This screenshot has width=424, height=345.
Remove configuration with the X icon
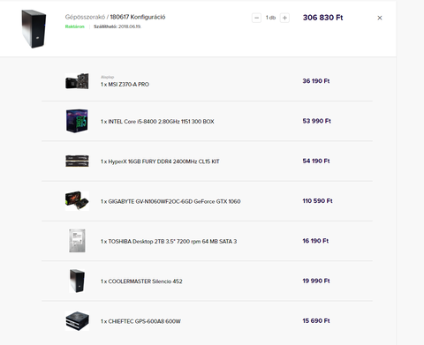(x=380, y=18)
